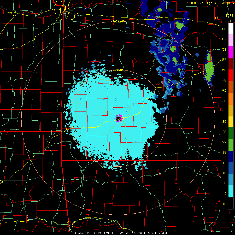
Task: Click the '19 OCT 25' date text
Action: coord(143,233)
